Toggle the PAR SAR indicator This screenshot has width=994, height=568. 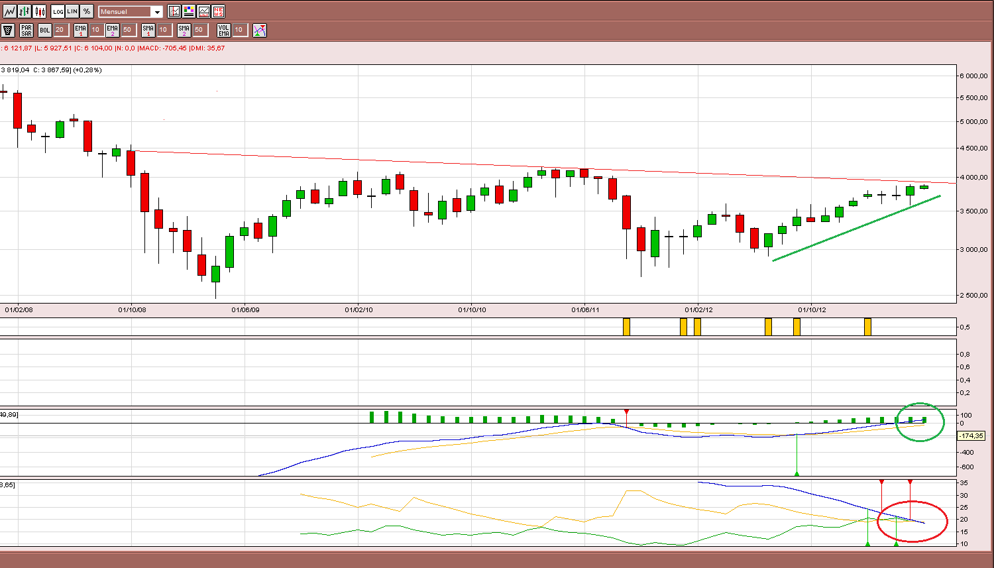(x=27, y=30)
